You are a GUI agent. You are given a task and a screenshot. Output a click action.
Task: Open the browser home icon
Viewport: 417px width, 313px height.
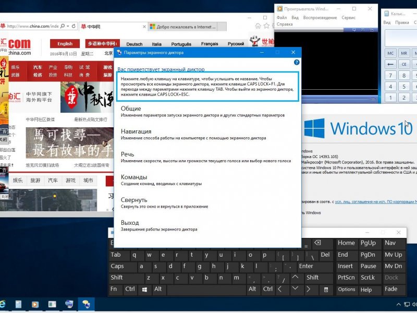coord(257,26)
